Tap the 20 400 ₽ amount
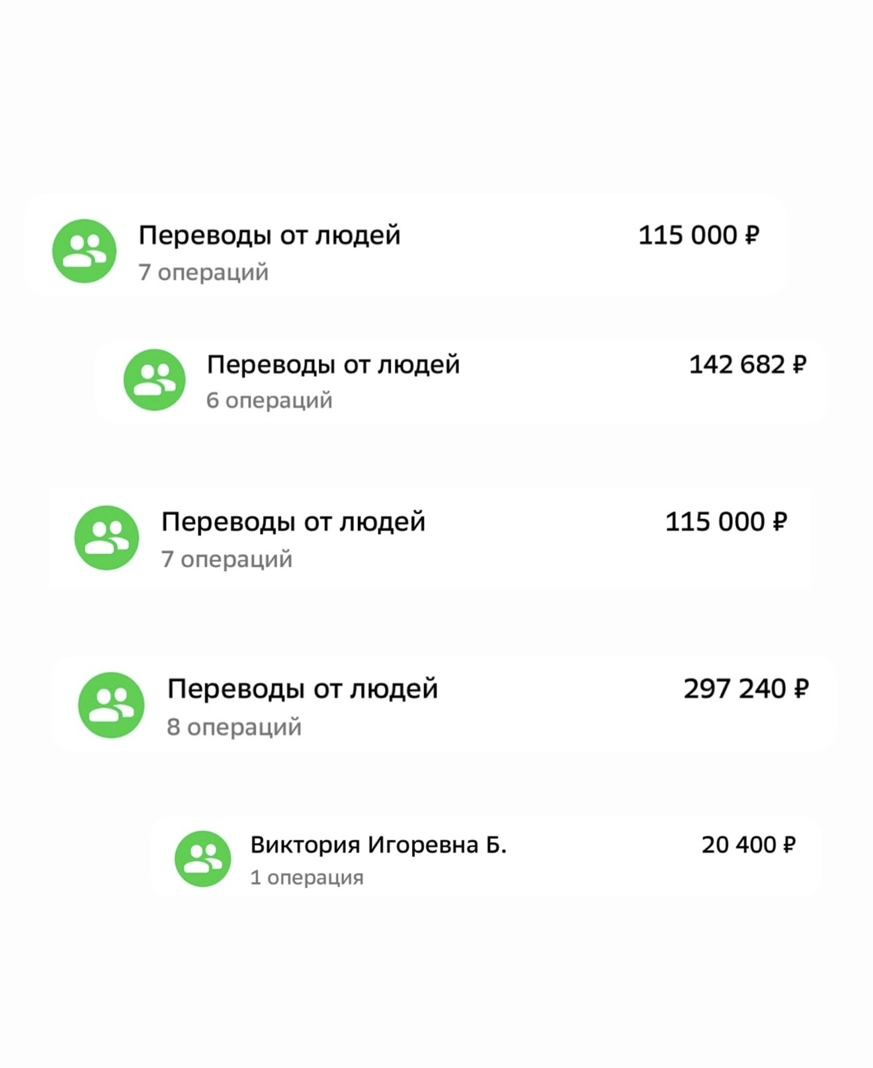 click(748, 845)
